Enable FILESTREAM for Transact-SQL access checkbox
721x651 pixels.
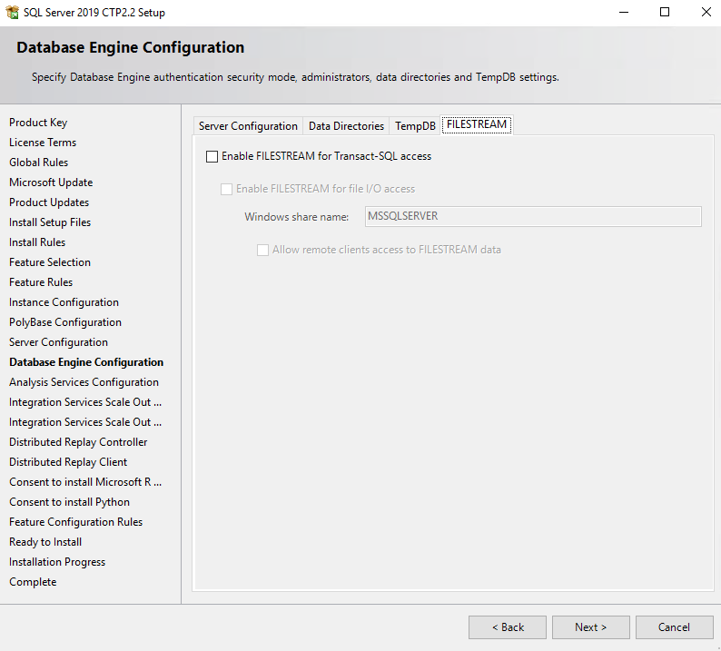coord(212,157)
